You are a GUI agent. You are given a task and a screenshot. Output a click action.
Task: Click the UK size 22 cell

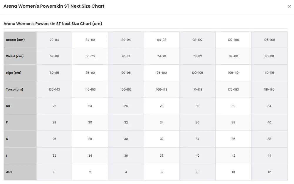coord(54,106)
